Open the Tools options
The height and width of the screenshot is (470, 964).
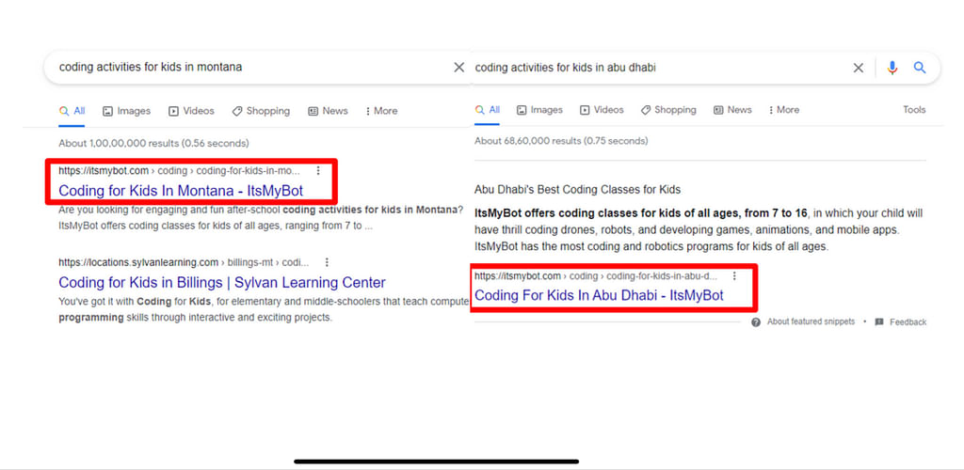(914, 110)
